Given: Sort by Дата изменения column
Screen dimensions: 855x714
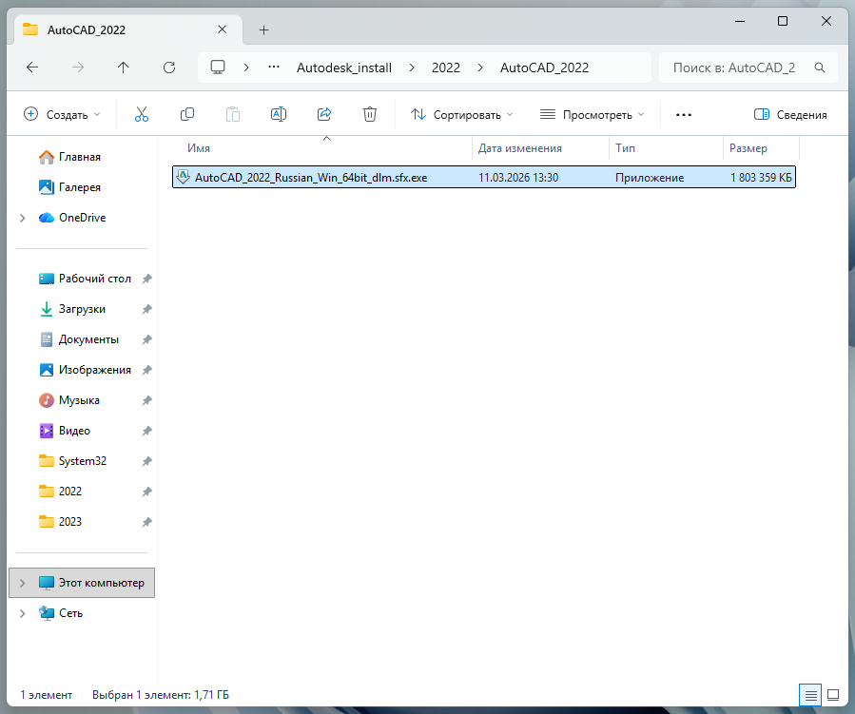Looking at the screenshot, I should [519, 148].
